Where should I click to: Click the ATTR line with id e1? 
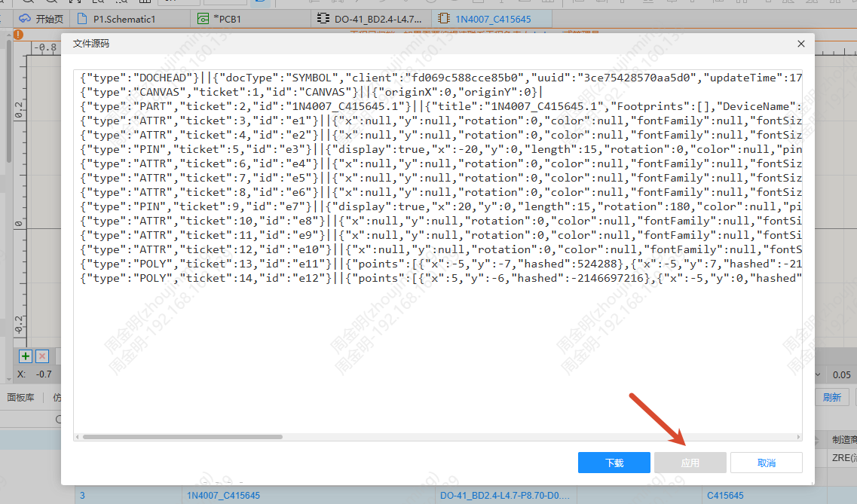440,120
